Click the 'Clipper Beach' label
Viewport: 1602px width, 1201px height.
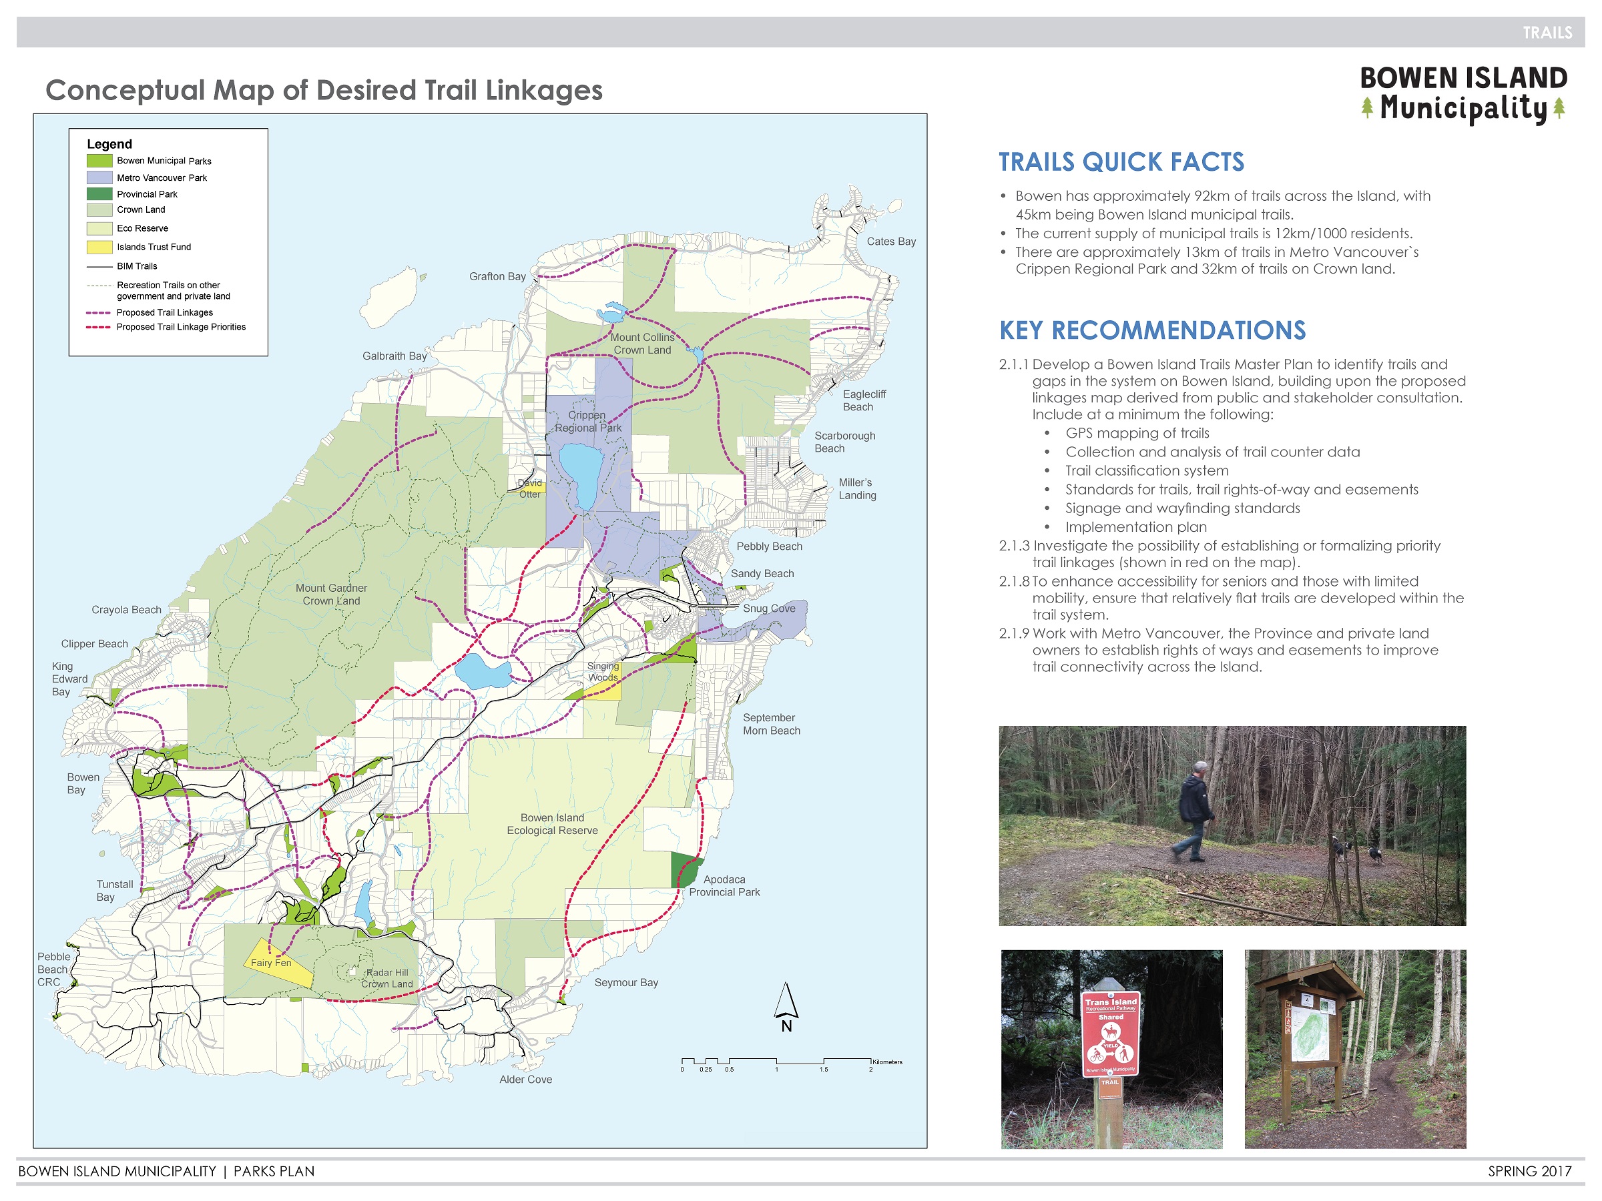(94, 644)
